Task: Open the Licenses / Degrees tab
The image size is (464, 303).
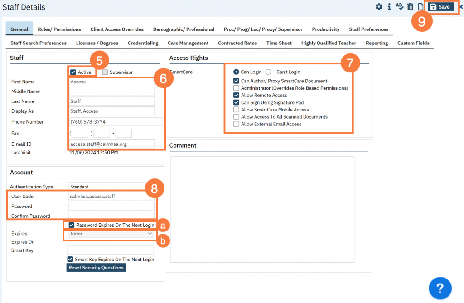Action: tap(97, 43)
